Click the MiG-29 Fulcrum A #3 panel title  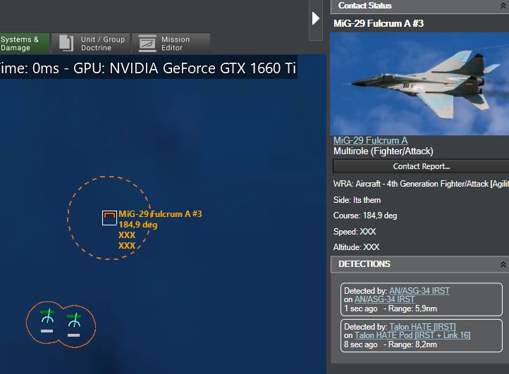[379, 23]
